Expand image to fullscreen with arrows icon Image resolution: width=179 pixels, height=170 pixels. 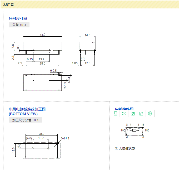pos(124,113)
